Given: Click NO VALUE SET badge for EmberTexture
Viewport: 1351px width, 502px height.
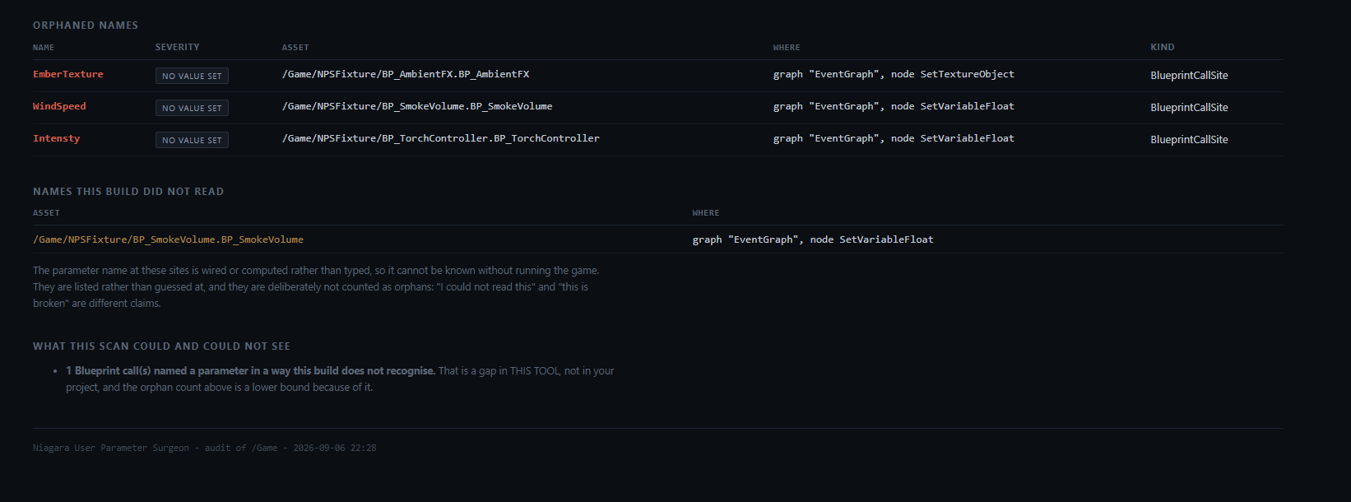Looking at the screenshot, I should tap(192, 76).
